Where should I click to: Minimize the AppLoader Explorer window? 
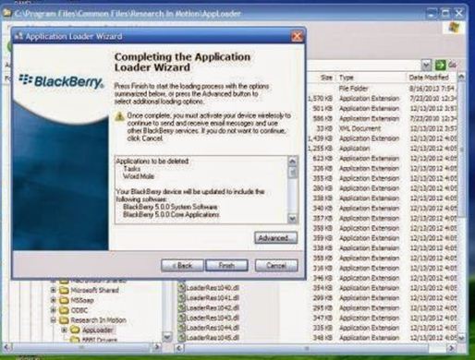[432, 14]
